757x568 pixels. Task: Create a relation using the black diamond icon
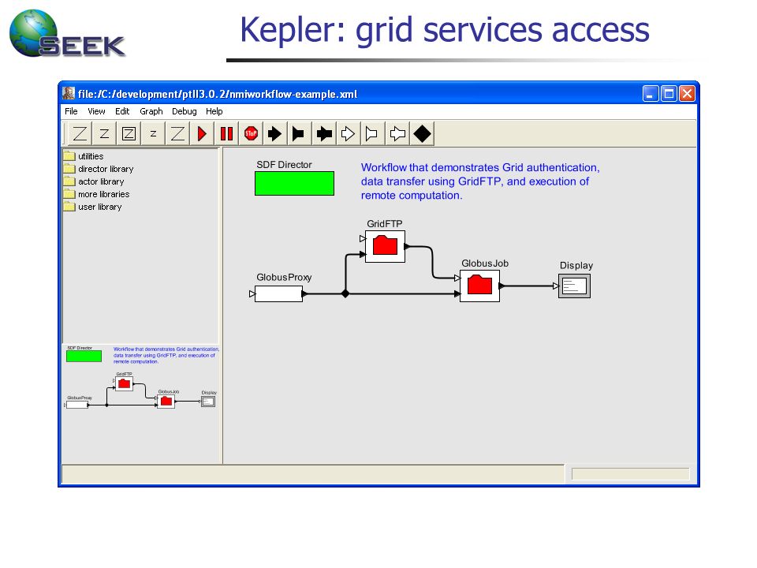tap(422, 133)
